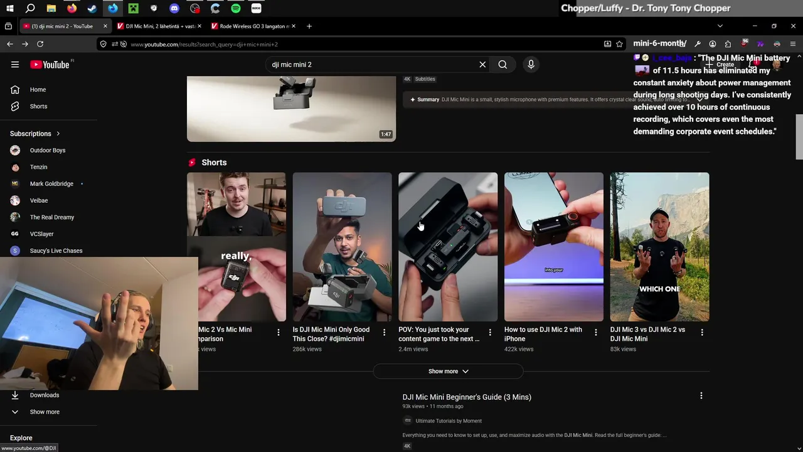Click the Subtitles badge on the top video
Screen dimensions: 803x452
[x=425, y=79]
